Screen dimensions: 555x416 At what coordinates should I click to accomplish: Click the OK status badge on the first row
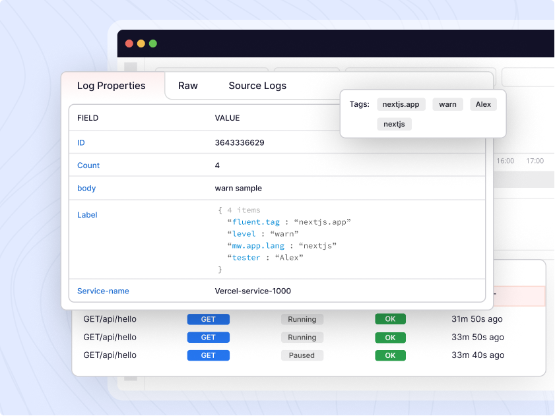389,319
